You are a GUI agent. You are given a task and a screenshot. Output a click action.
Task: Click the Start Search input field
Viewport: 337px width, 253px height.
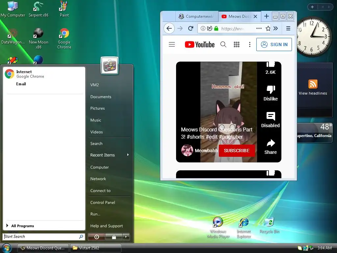click(x=44, y=237)
